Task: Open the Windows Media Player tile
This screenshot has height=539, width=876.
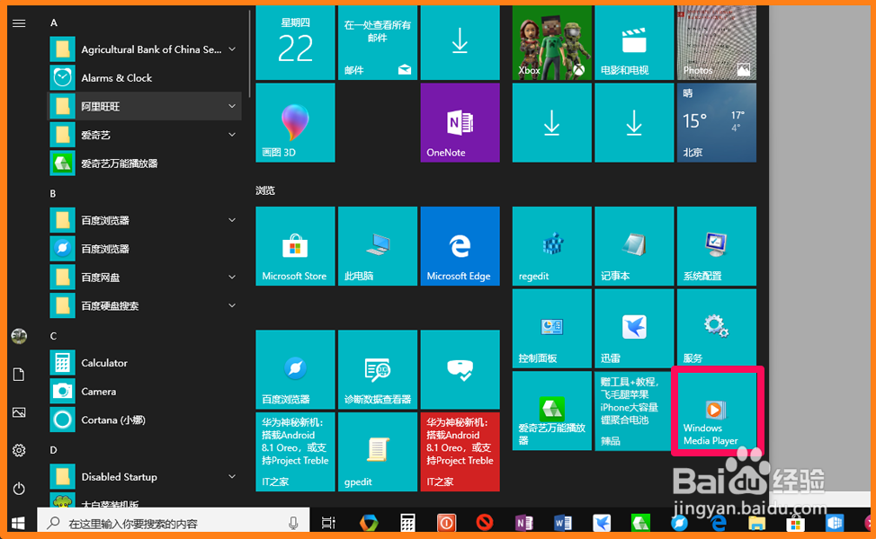Action: pos(716,411)
